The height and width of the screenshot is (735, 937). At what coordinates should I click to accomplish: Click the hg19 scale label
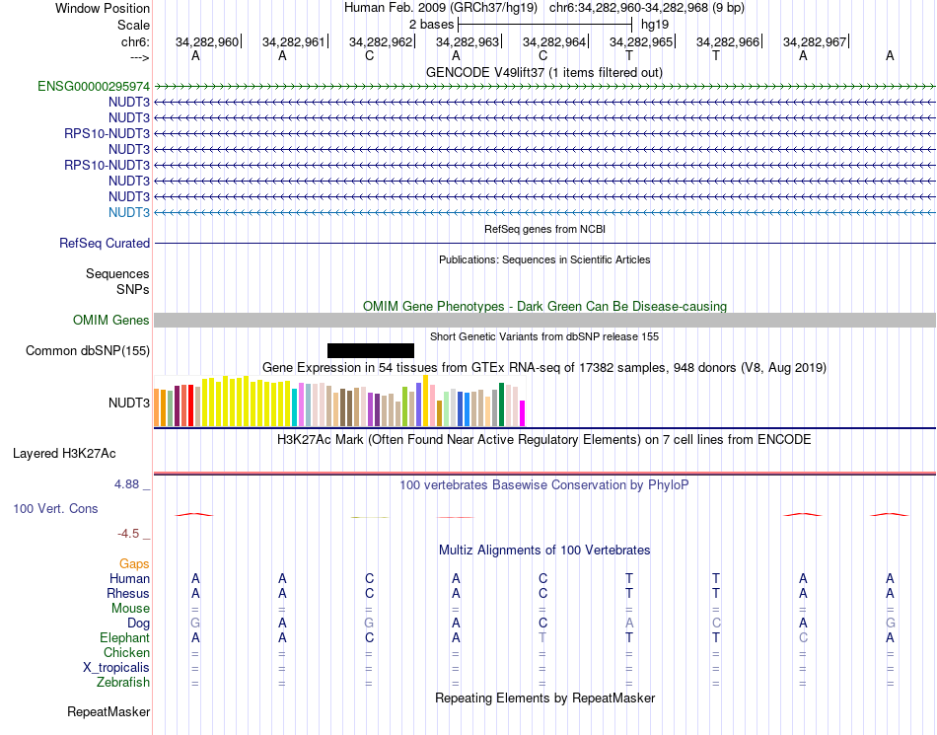click(655, 25)
